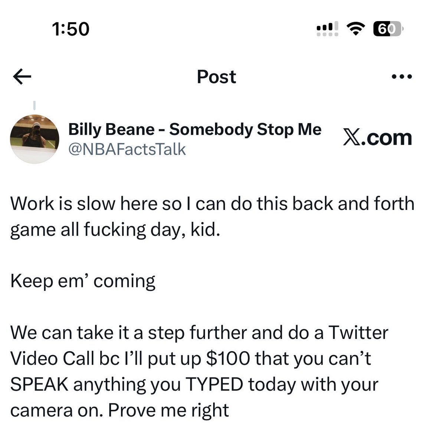Tap the battery indicator showing 60
This screenshot has width=433, height=445.
(x=388, y=29)
